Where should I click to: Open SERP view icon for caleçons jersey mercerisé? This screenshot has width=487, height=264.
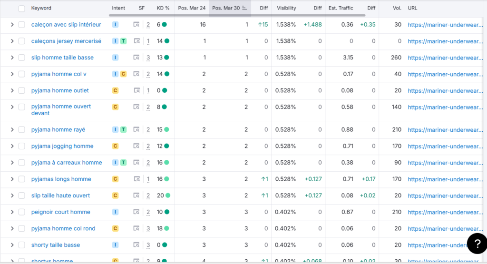tap(136, 41)
